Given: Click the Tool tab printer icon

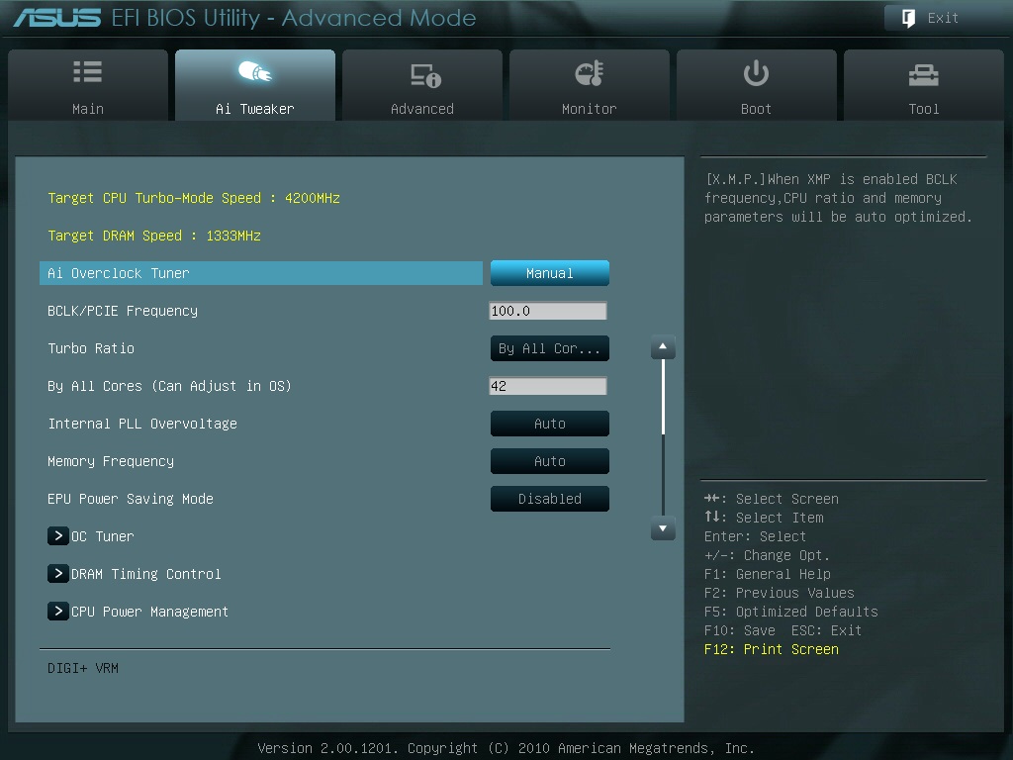Looking at the screenshot, I should tap(923, 75).
